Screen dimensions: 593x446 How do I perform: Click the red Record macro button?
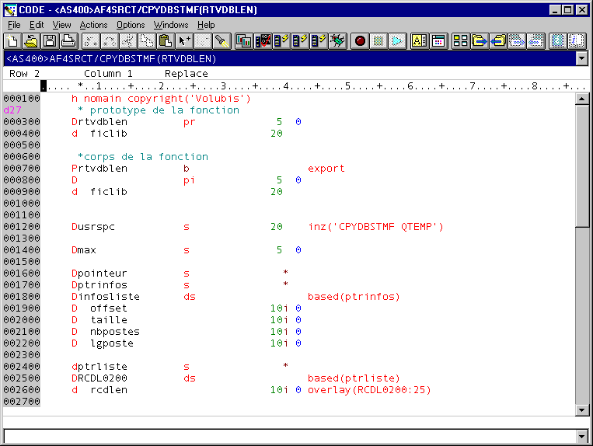pos(359,41)
